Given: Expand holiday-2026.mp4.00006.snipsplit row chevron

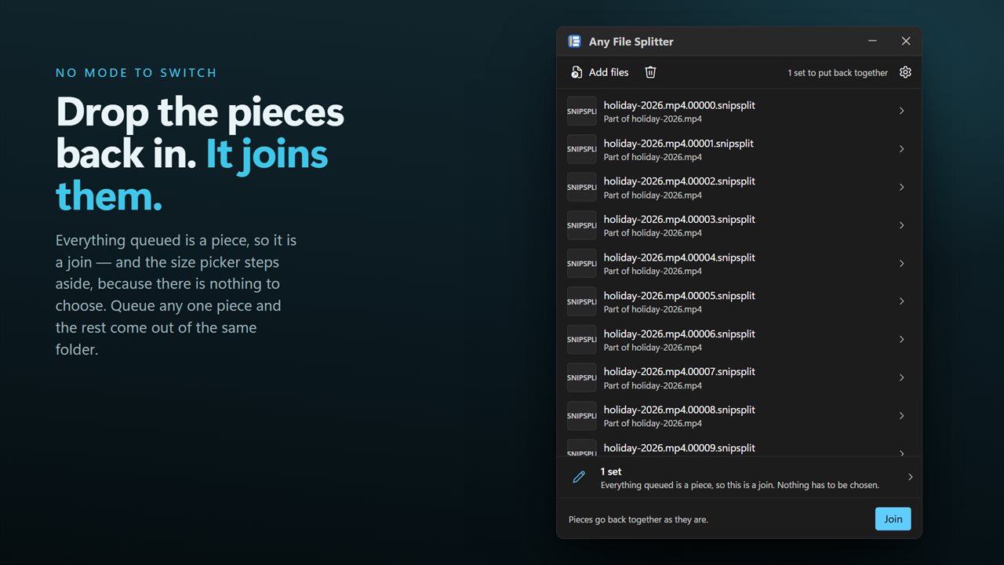Looking at the screenshot, I should click(x=902, y=339).
